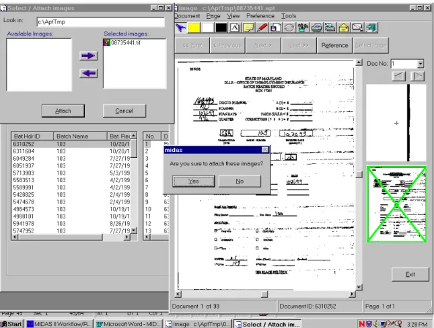Select the arrow pointer tool
434x328 pixels.
(x=180, y=28)
